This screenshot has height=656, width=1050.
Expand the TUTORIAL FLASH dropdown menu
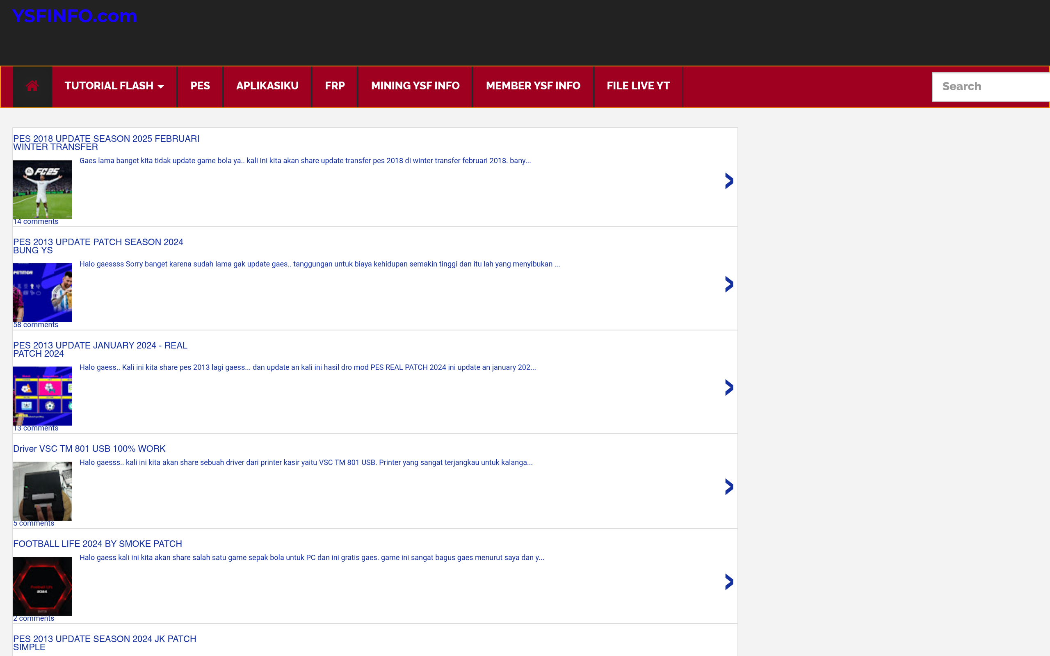(x=114, y=86)
